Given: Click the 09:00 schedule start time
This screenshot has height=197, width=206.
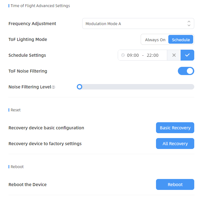Looking at the screenshot, I should click(x=133, y=55).
